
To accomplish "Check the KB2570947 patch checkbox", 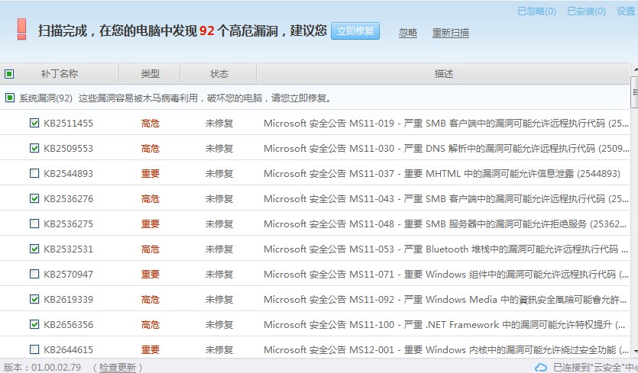I will pos(34,274).
